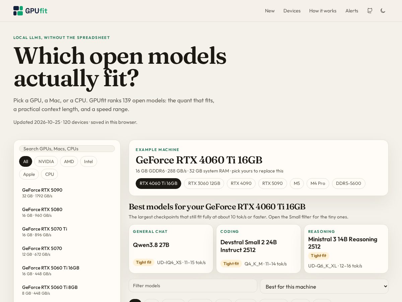Screen dimensions: 402x302
Task: Select the All device filter
Action: [25, 161]
